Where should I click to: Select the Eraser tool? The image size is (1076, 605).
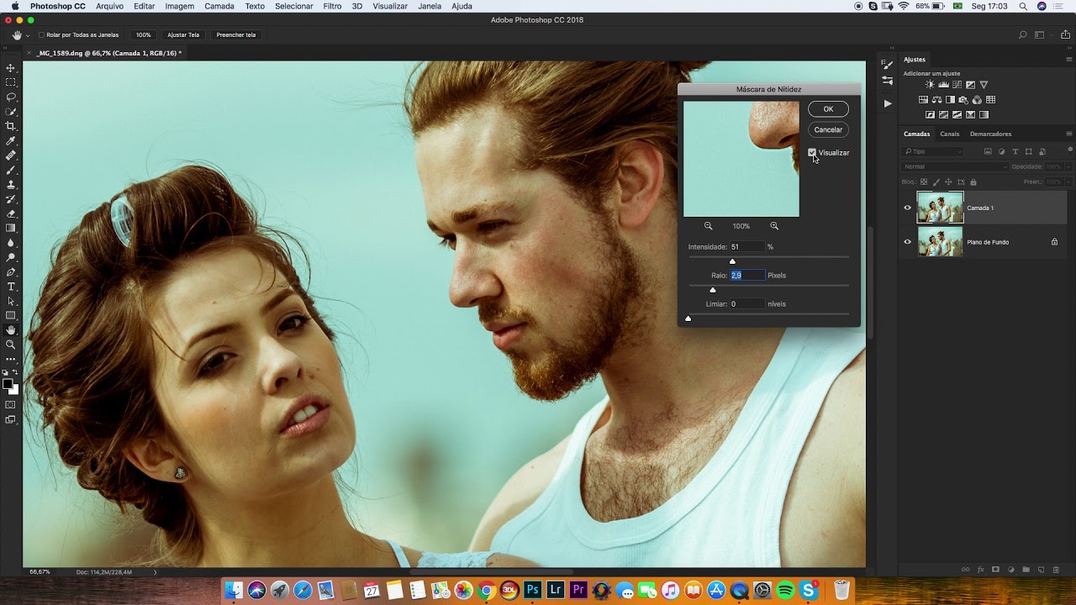11,214
